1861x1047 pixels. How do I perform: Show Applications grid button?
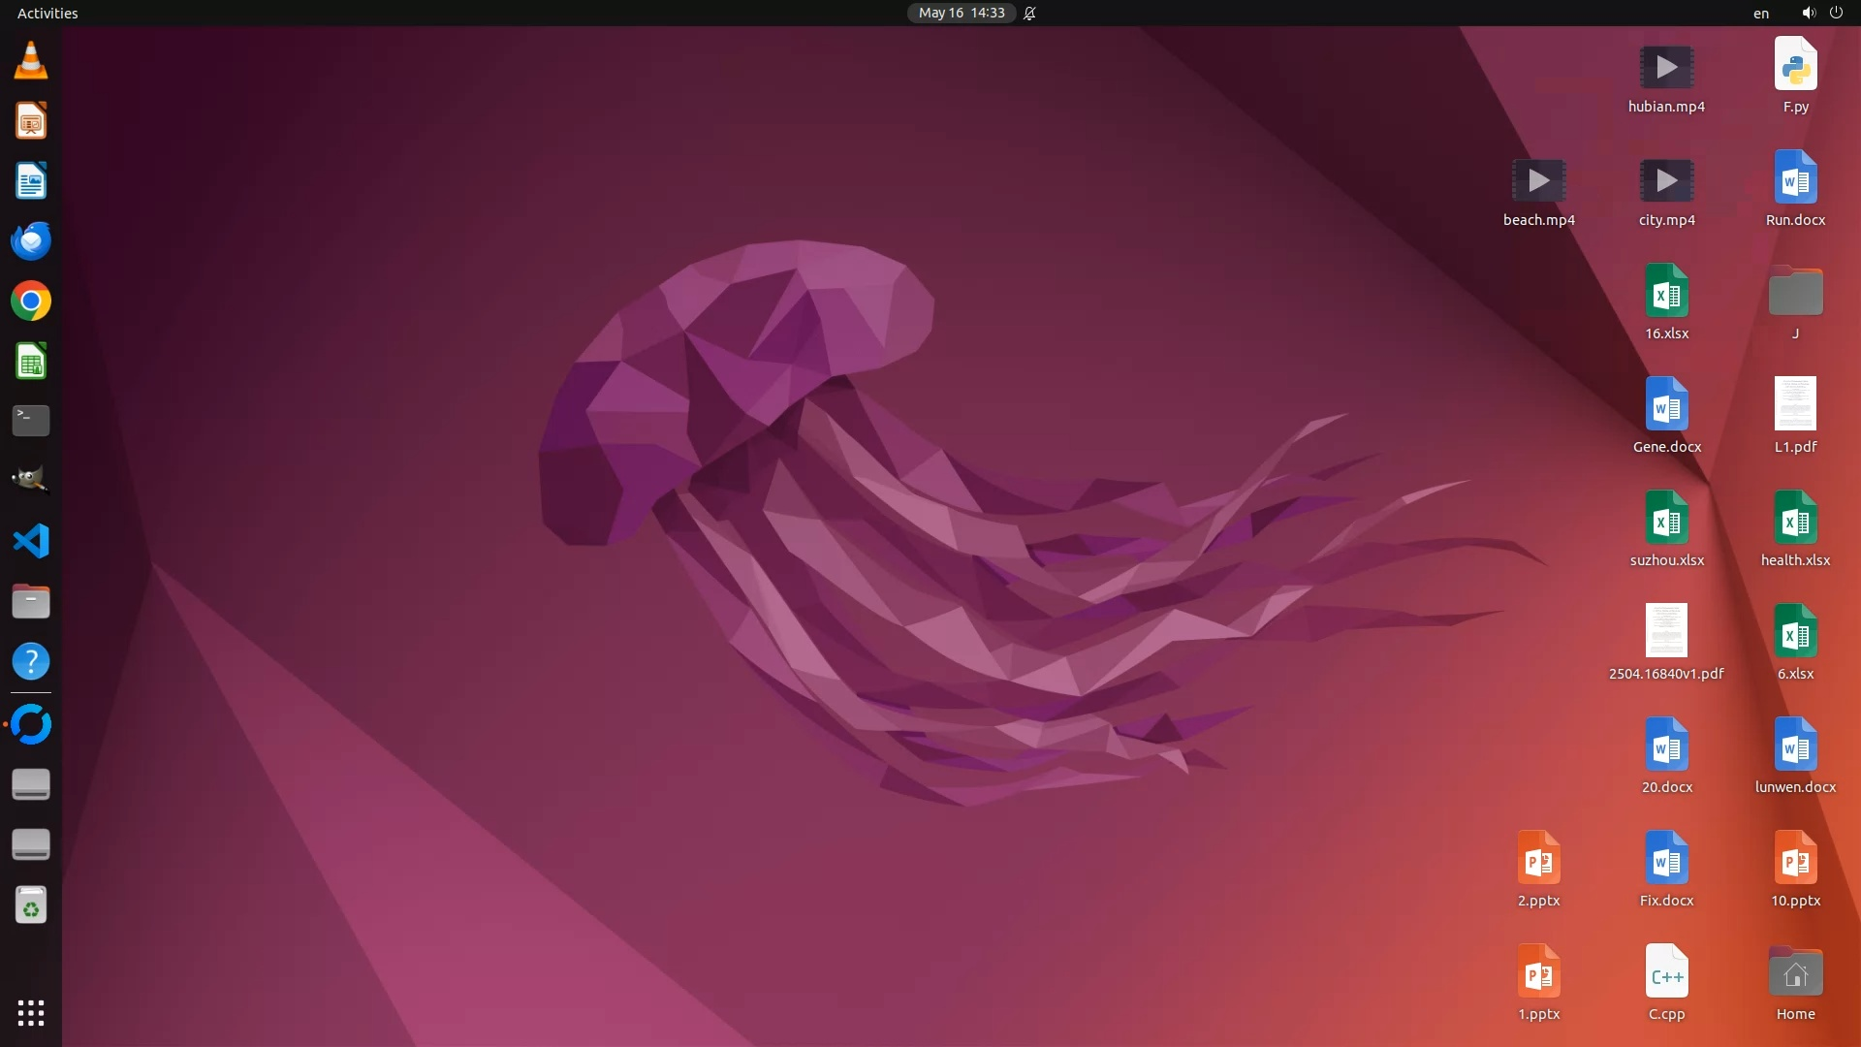pyautogui.click(x=31, y=1013)
